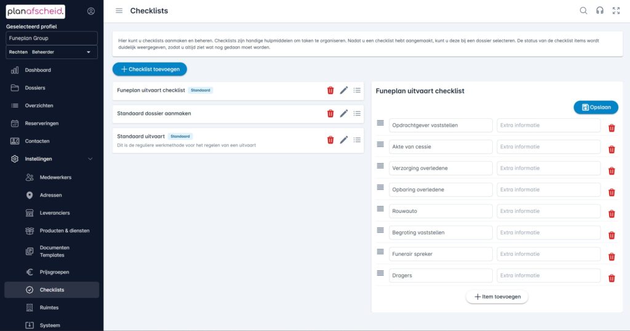Open the Rechten Beheerder dropdown
The height and width of the screenshot is (331, 630).
pyautogui.click(x=52, y=52)
